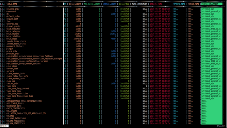Select the CHARACTER_SETS table name

(x=14, y=106)
